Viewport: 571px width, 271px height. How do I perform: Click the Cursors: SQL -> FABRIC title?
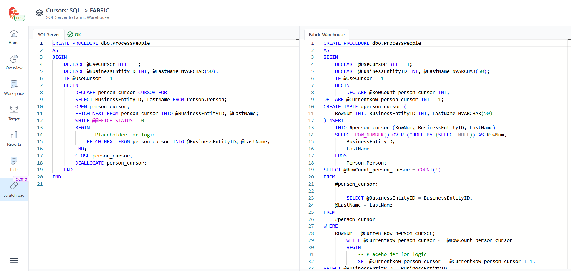(78, 10)
